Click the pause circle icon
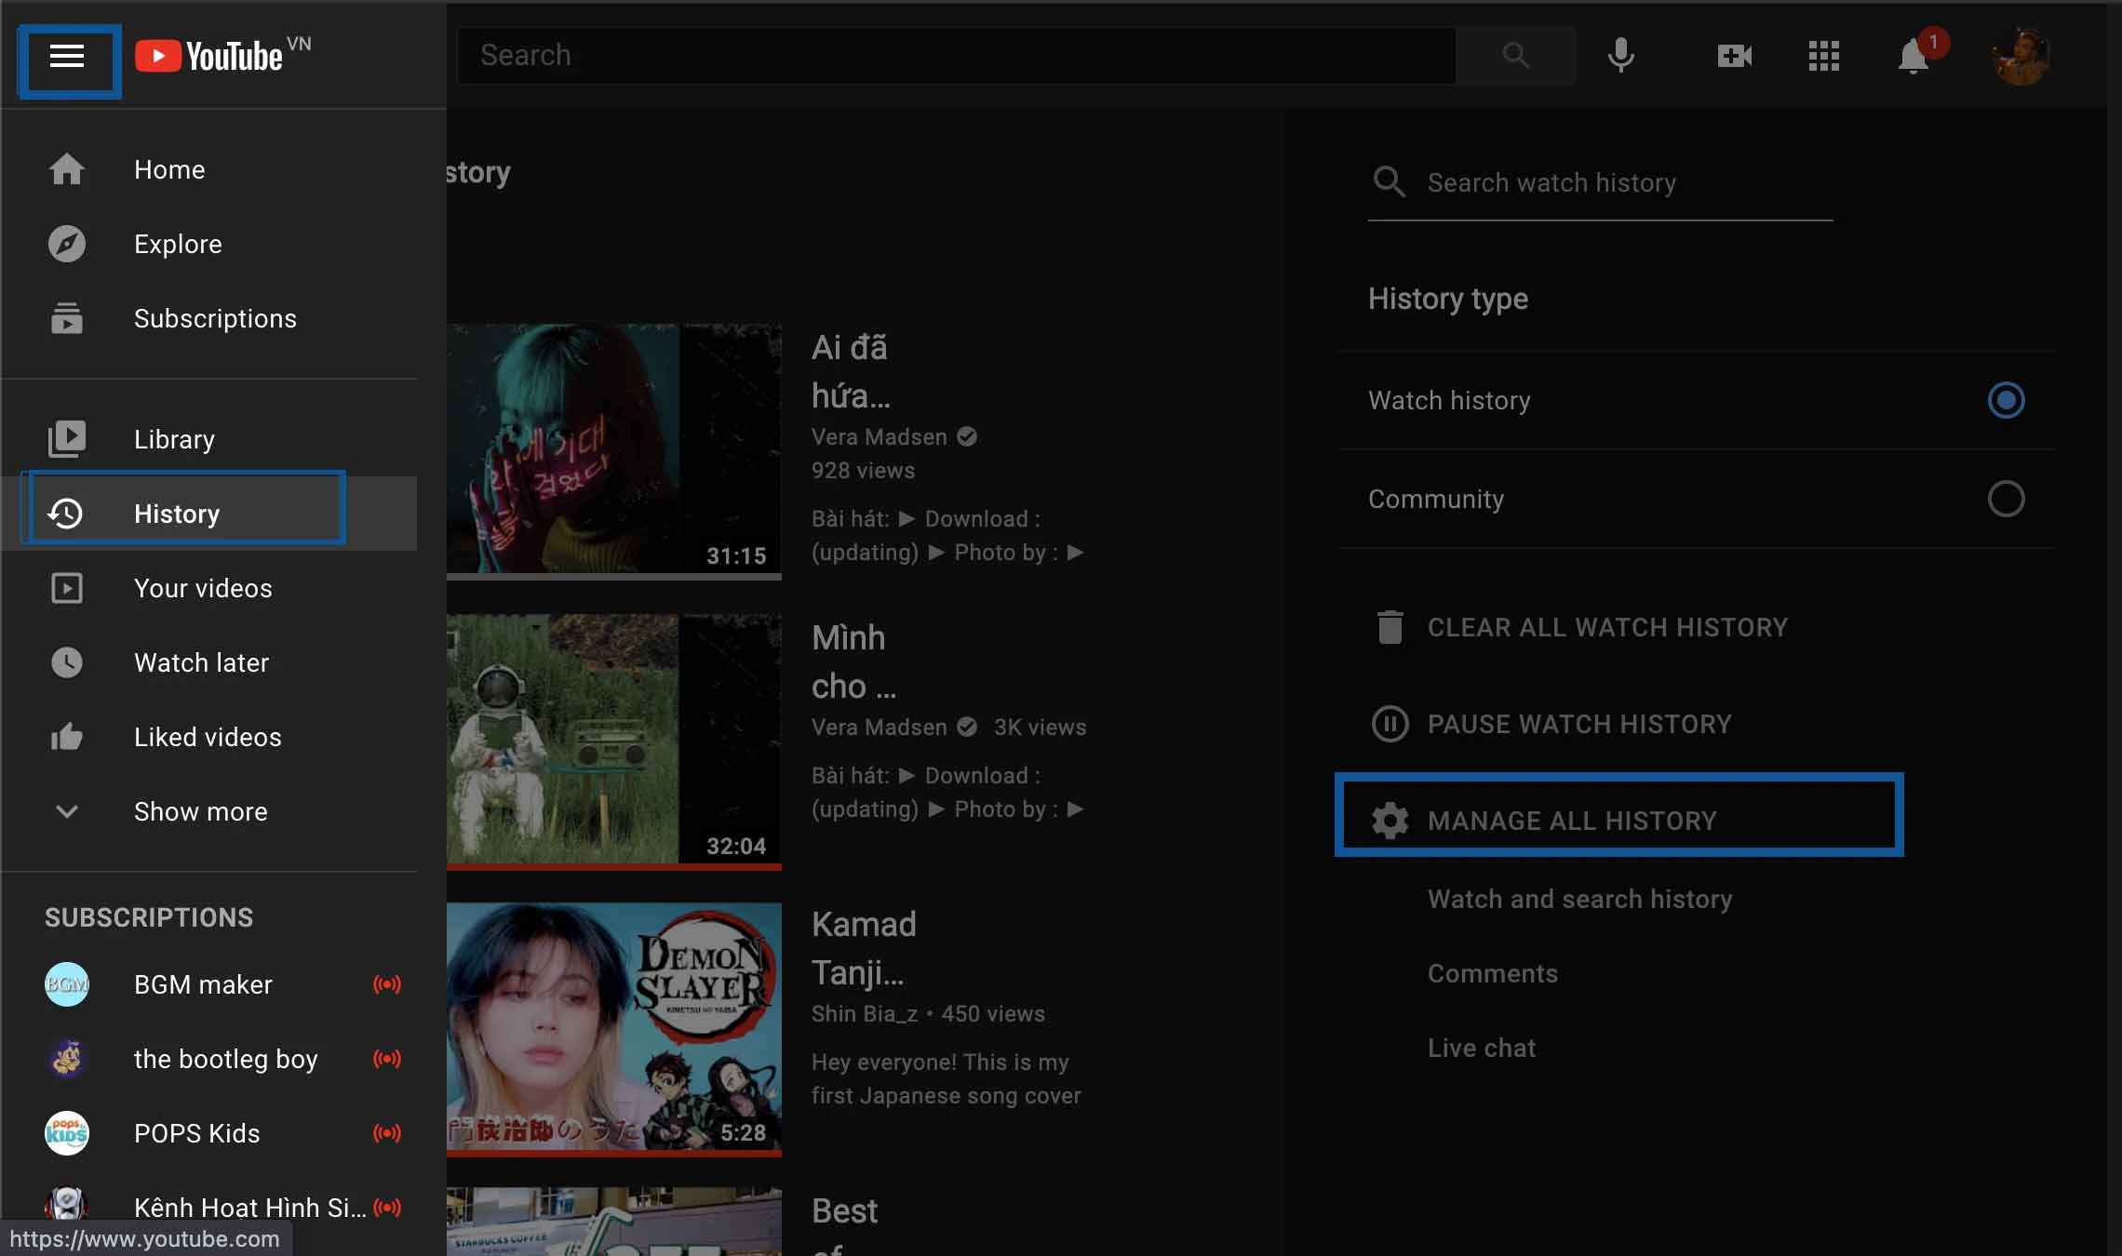The height and width of the screenshot is (1256, 2122). pyautogui.click(x=1390, y=724)
